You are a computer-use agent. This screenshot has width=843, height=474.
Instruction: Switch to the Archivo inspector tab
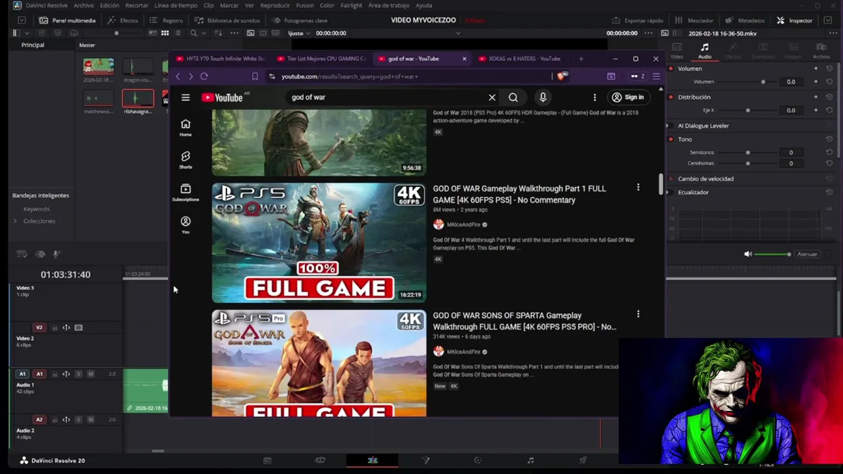pos(821,51)
